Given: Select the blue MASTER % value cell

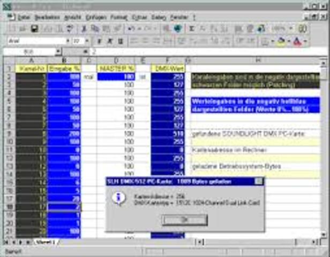Looking at the screenshot, I should (116, 77).
